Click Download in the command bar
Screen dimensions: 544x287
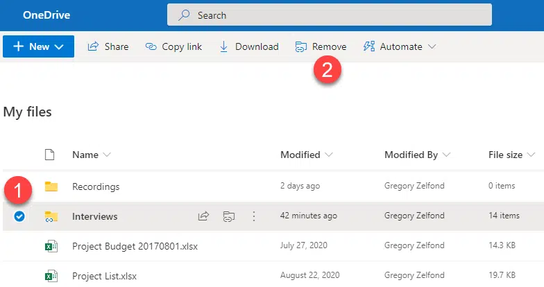click(x=248, y=46)
